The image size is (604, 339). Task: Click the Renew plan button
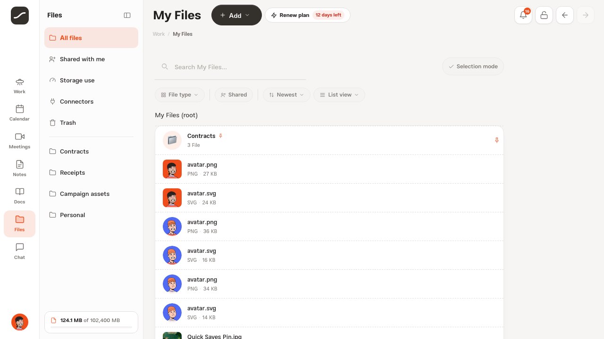point(308,15)
